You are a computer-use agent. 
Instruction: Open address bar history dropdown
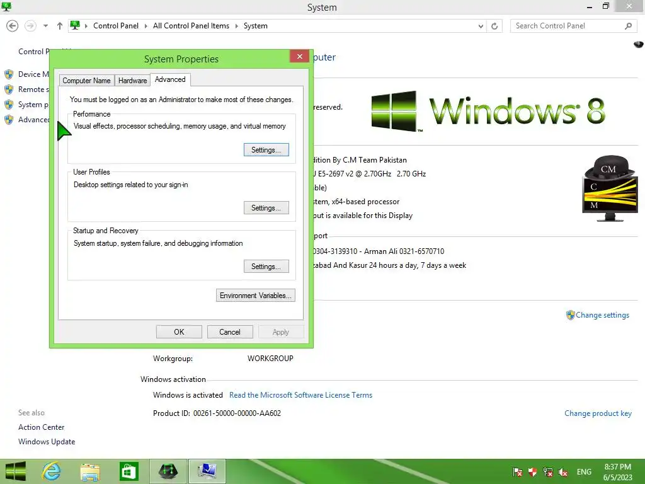click(481, 26)
